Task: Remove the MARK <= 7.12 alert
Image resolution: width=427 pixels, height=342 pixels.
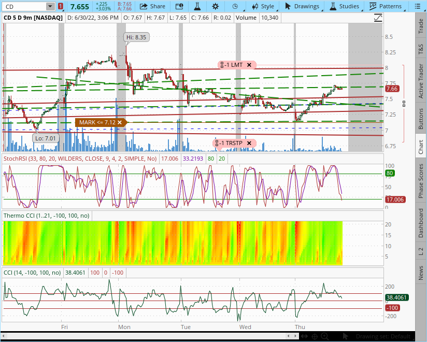Action: pyautogui.click(x=120, y=122)
